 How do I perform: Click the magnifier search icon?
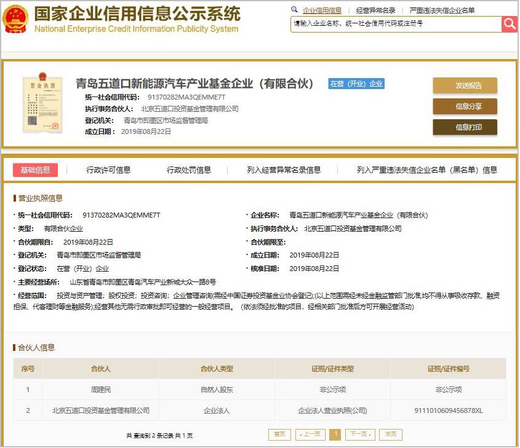510,25
